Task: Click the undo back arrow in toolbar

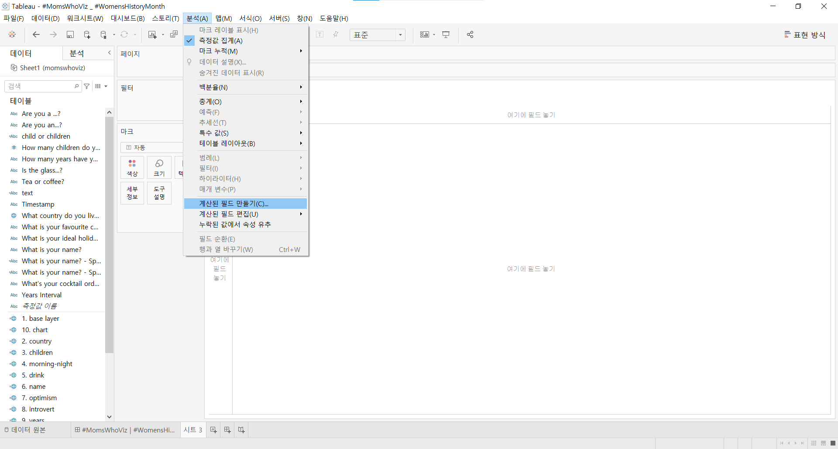Action: 36,34
